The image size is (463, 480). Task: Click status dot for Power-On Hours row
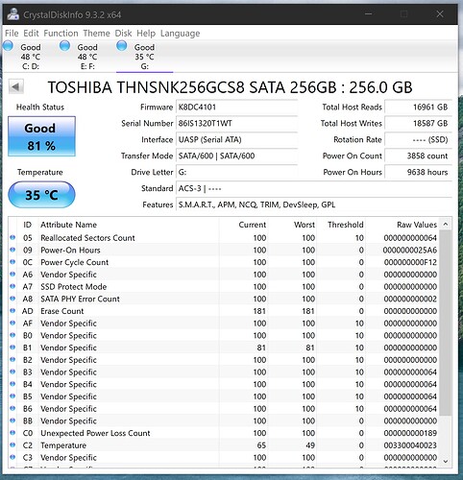point(12,250)
